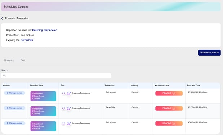Select Brushing Teeth demo title in Sarah Thiel row

click(x=81, y=108)
